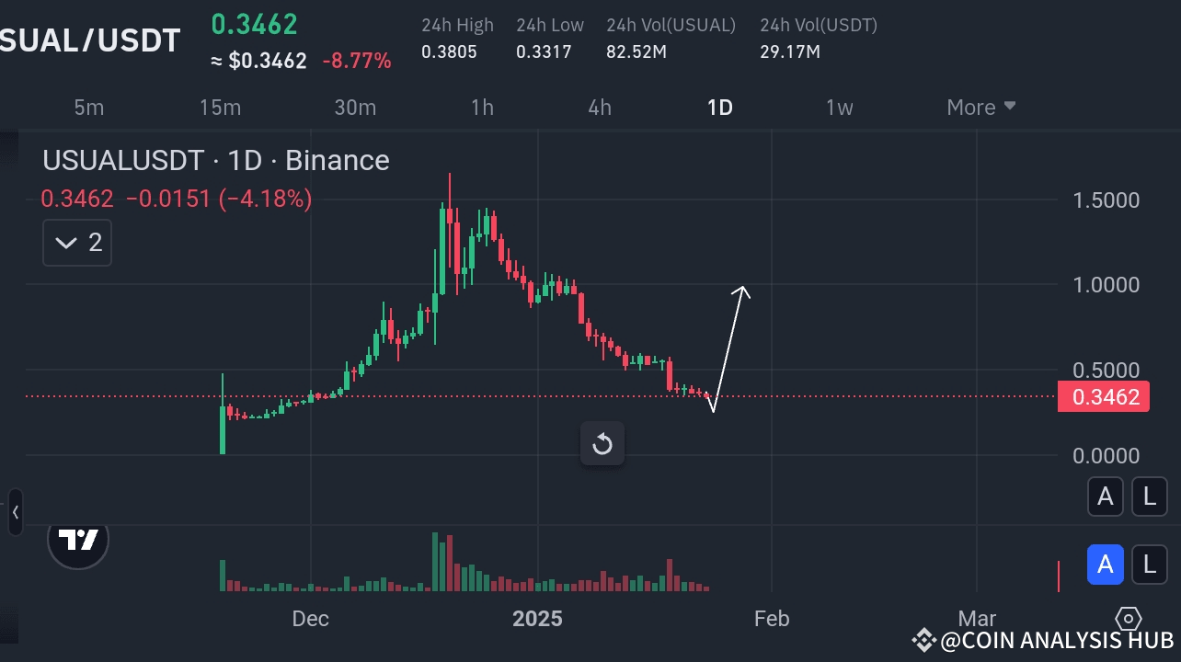Toggle logarithmic scale for the price axis
This screenshot has height=662, width=1181.
(1150, 496)
